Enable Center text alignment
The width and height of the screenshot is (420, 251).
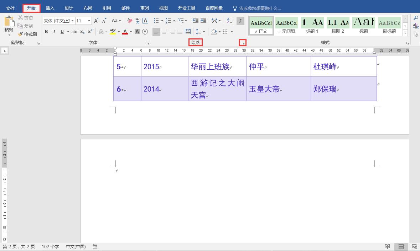click(164, 32)
